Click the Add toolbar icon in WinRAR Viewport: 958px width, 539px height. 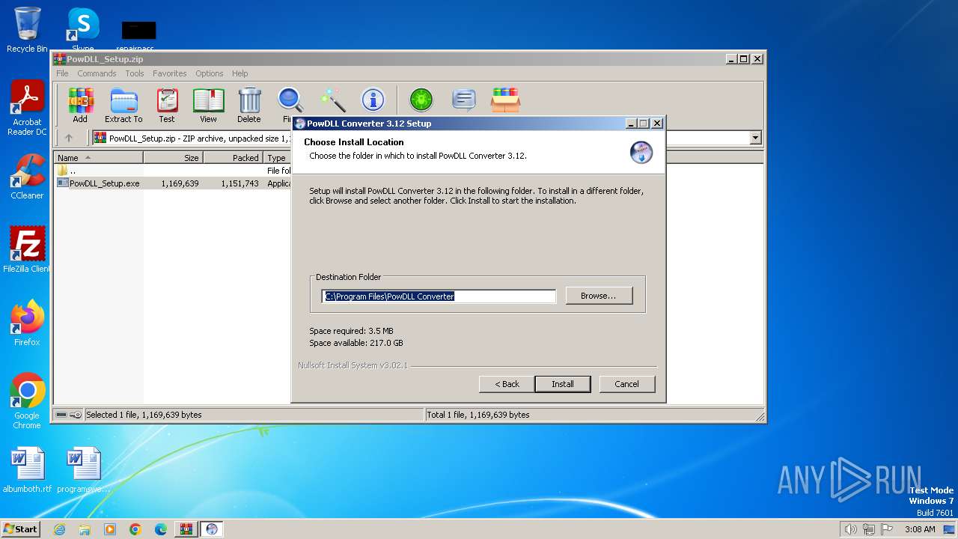tap(80, 105)
